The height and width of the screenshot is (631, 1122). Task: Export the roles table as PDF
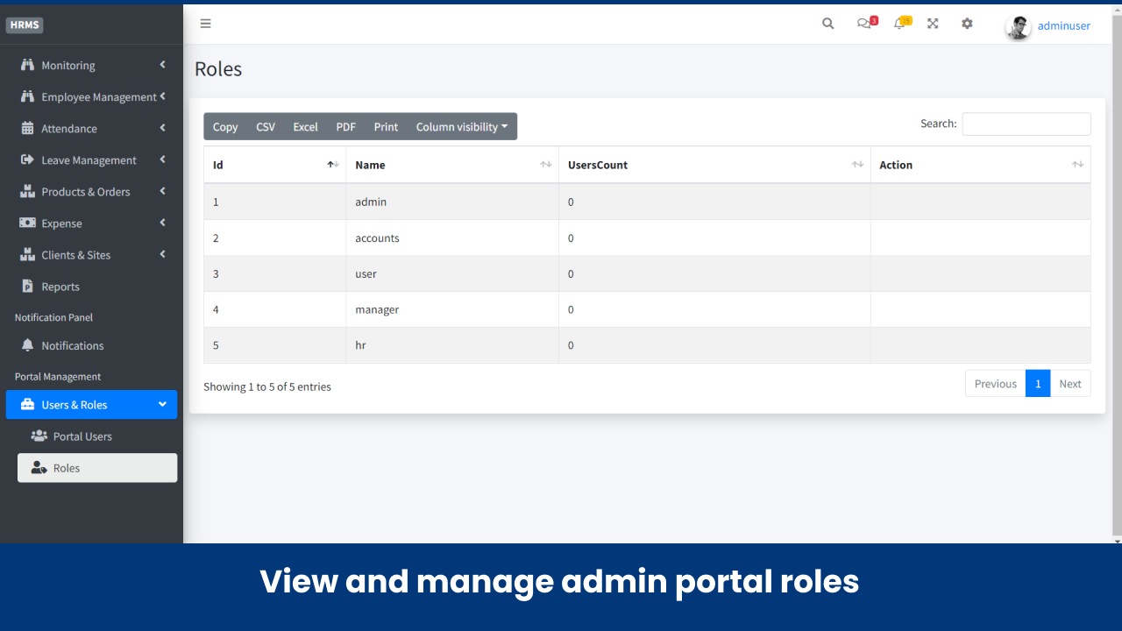(345, 126)
